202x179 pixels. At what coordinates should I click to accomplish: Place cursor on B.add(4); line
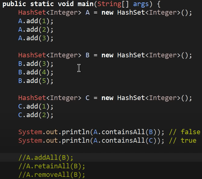[36, 72]
